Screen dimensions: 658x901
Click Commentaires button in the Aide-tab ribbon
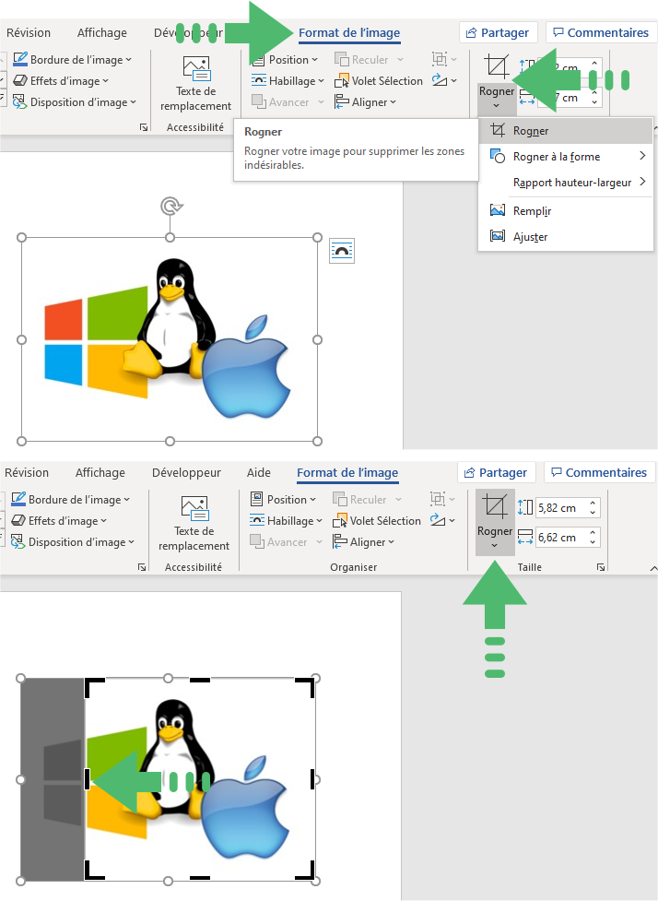click(x=599, y=472)
